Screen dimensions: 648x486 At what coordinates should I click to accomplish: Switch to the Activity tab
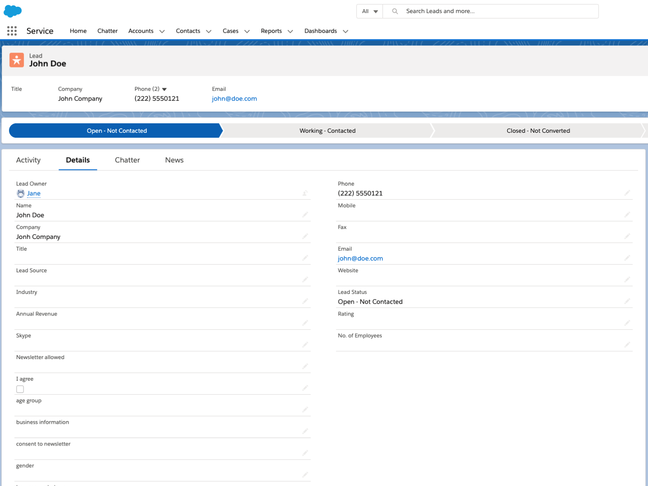click(x=28, y=160)
